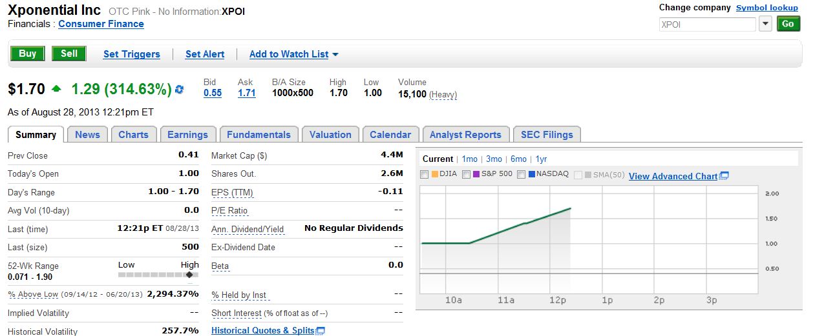Toggle the NASDAQ comparison checkbox
Screen dimensions: 813x336
(x=521, y=174)
